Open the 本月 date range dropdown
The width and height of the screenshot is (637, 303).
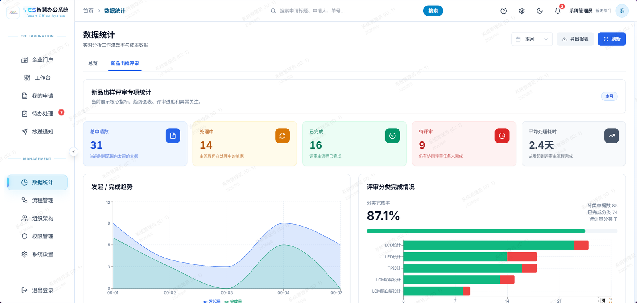pos(532,39)
